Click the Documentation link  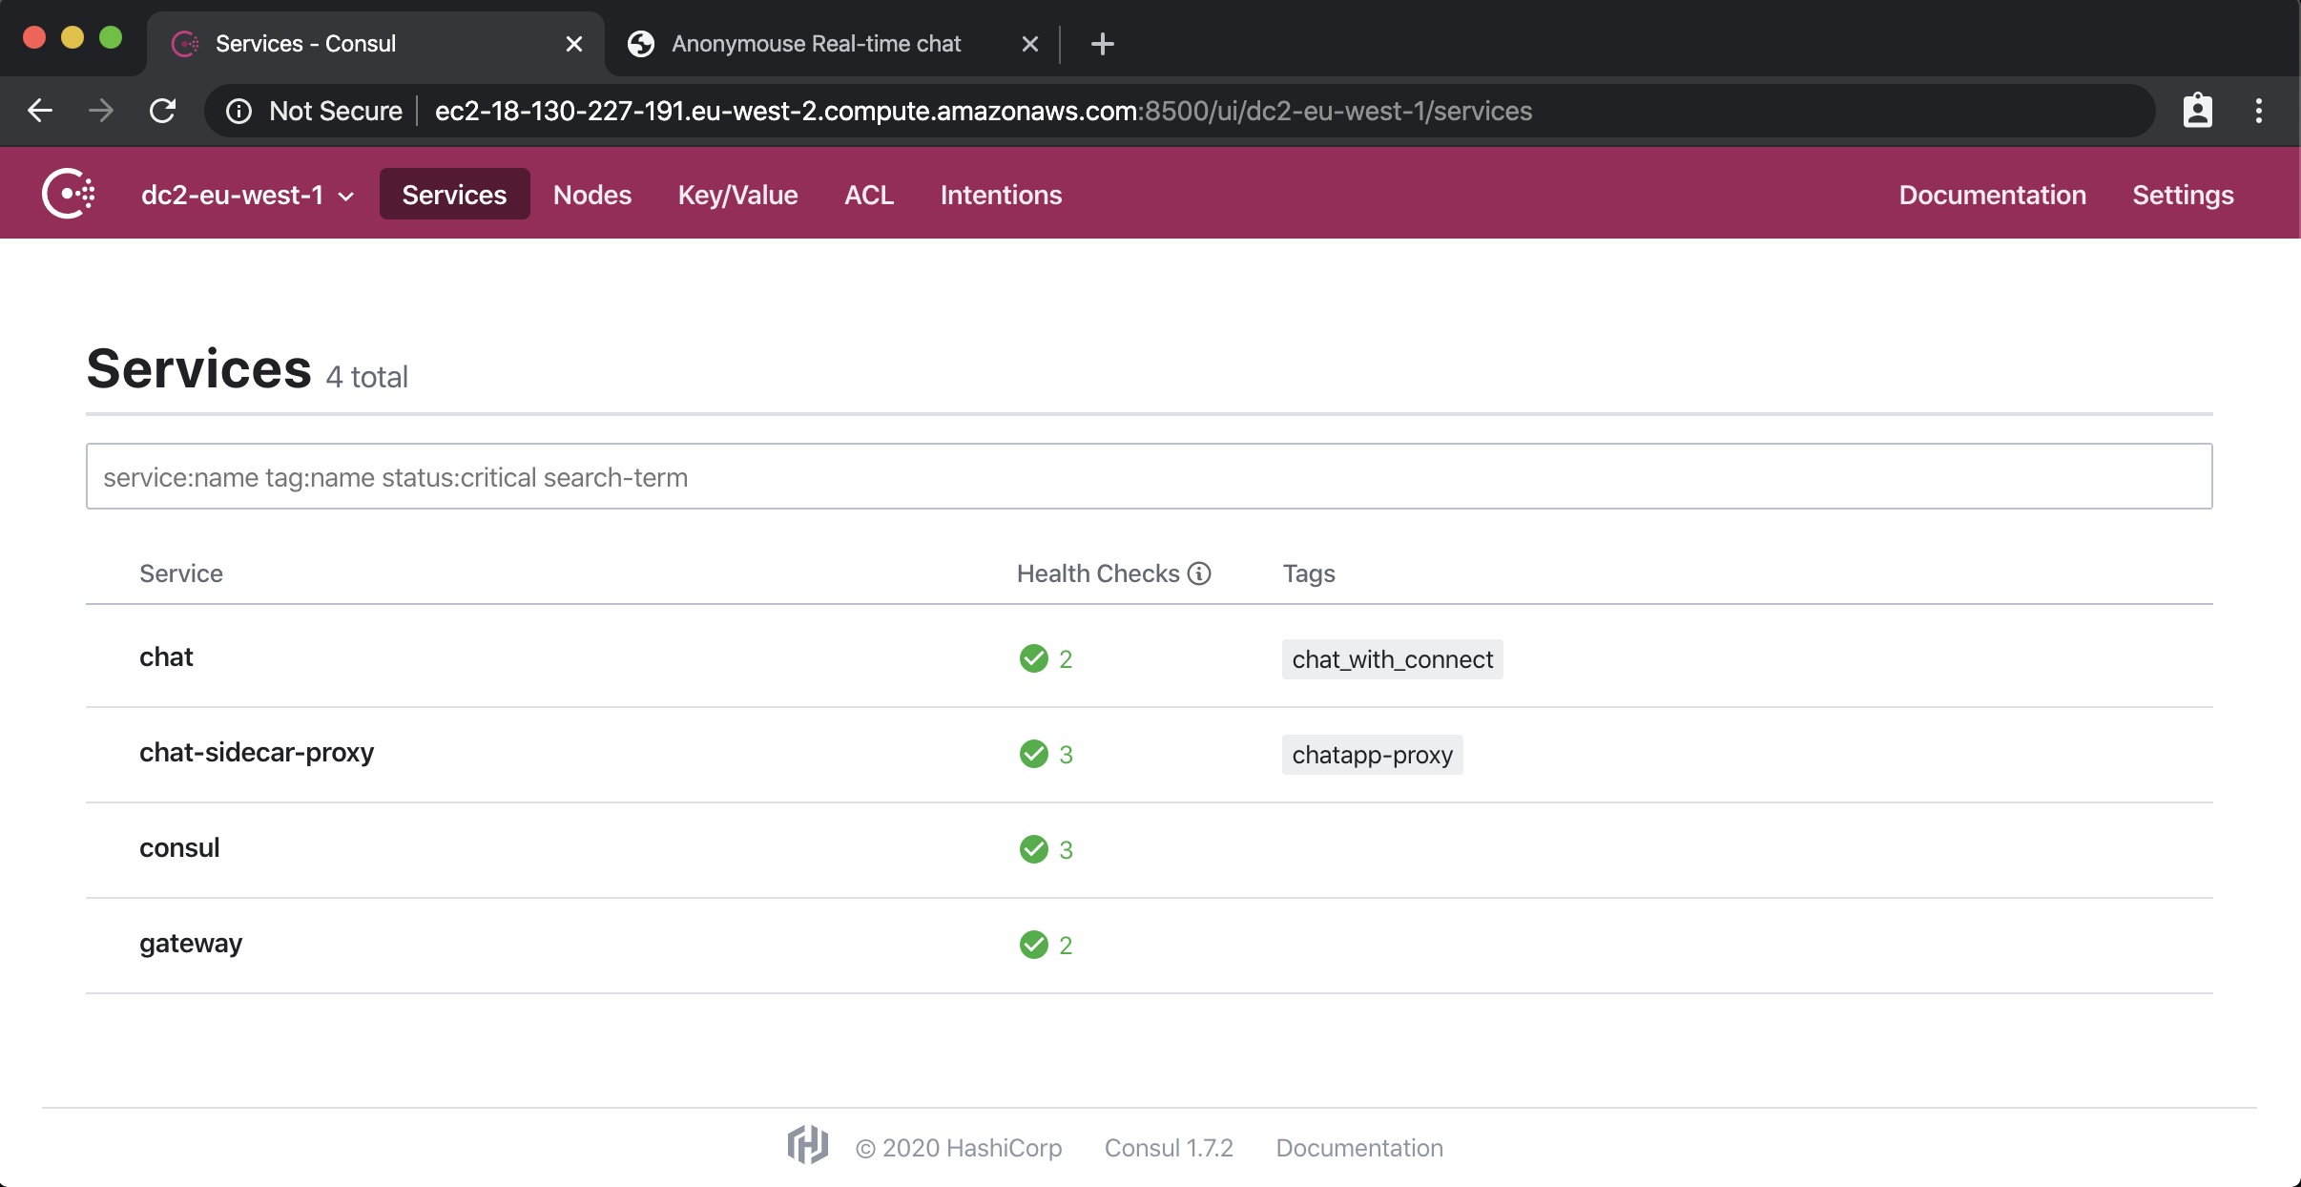[x=1994, y=194]
